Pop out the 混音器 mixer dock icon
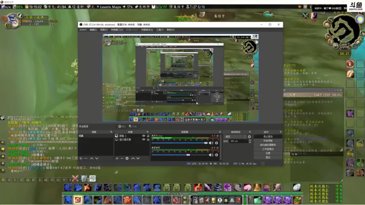Image resolution: width=365 pixels, height=205 pixels. point(220,132)
